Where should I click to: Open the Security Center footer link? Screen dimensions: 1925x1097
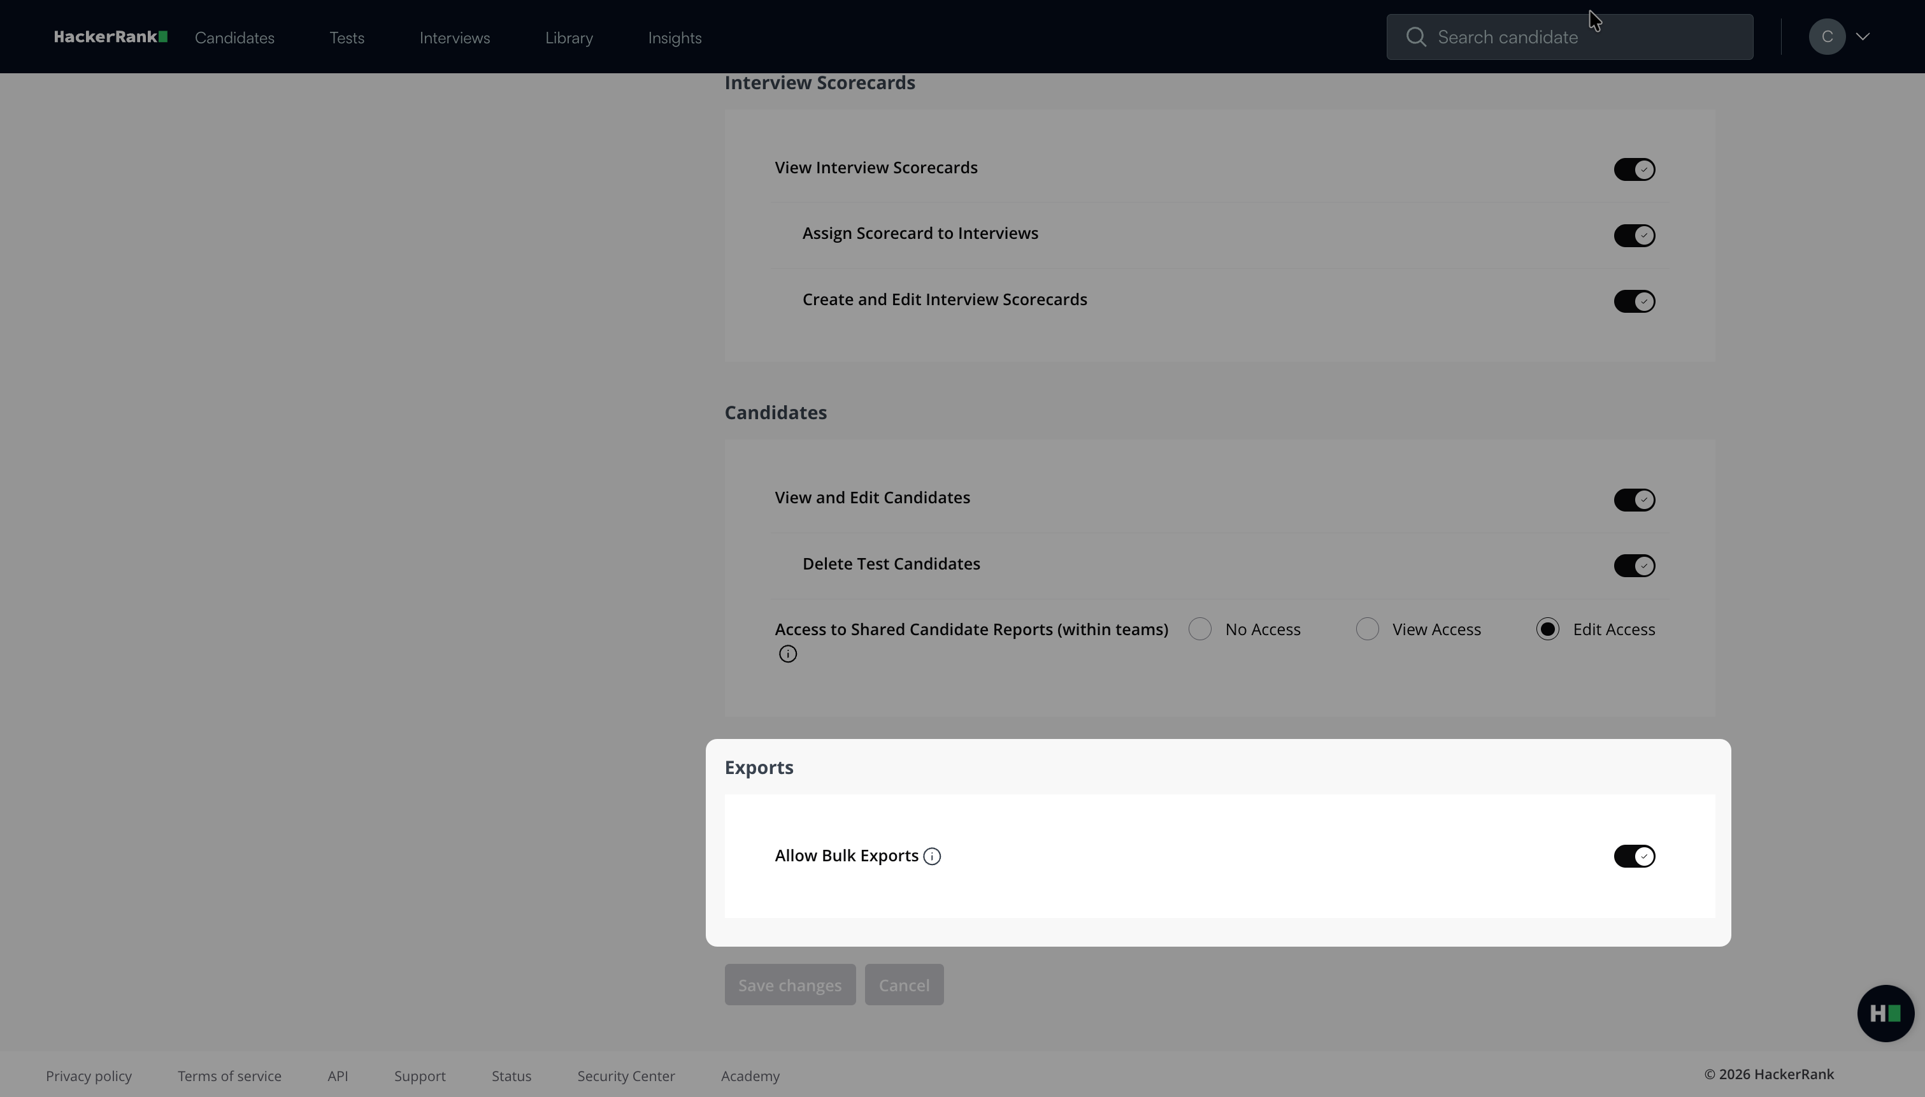626,1076
